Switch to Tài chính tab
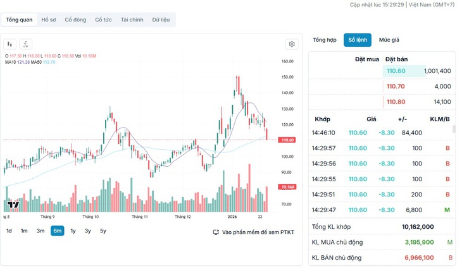 point(132,20)
